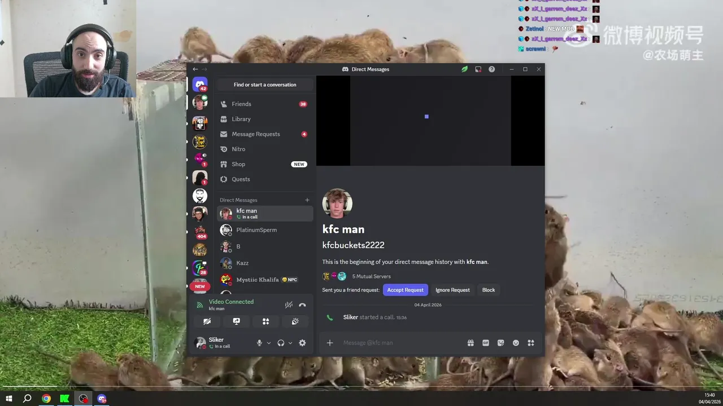723x406 pixels.
Task: Open the Friends tab
Action: click(x=265, y=104)
